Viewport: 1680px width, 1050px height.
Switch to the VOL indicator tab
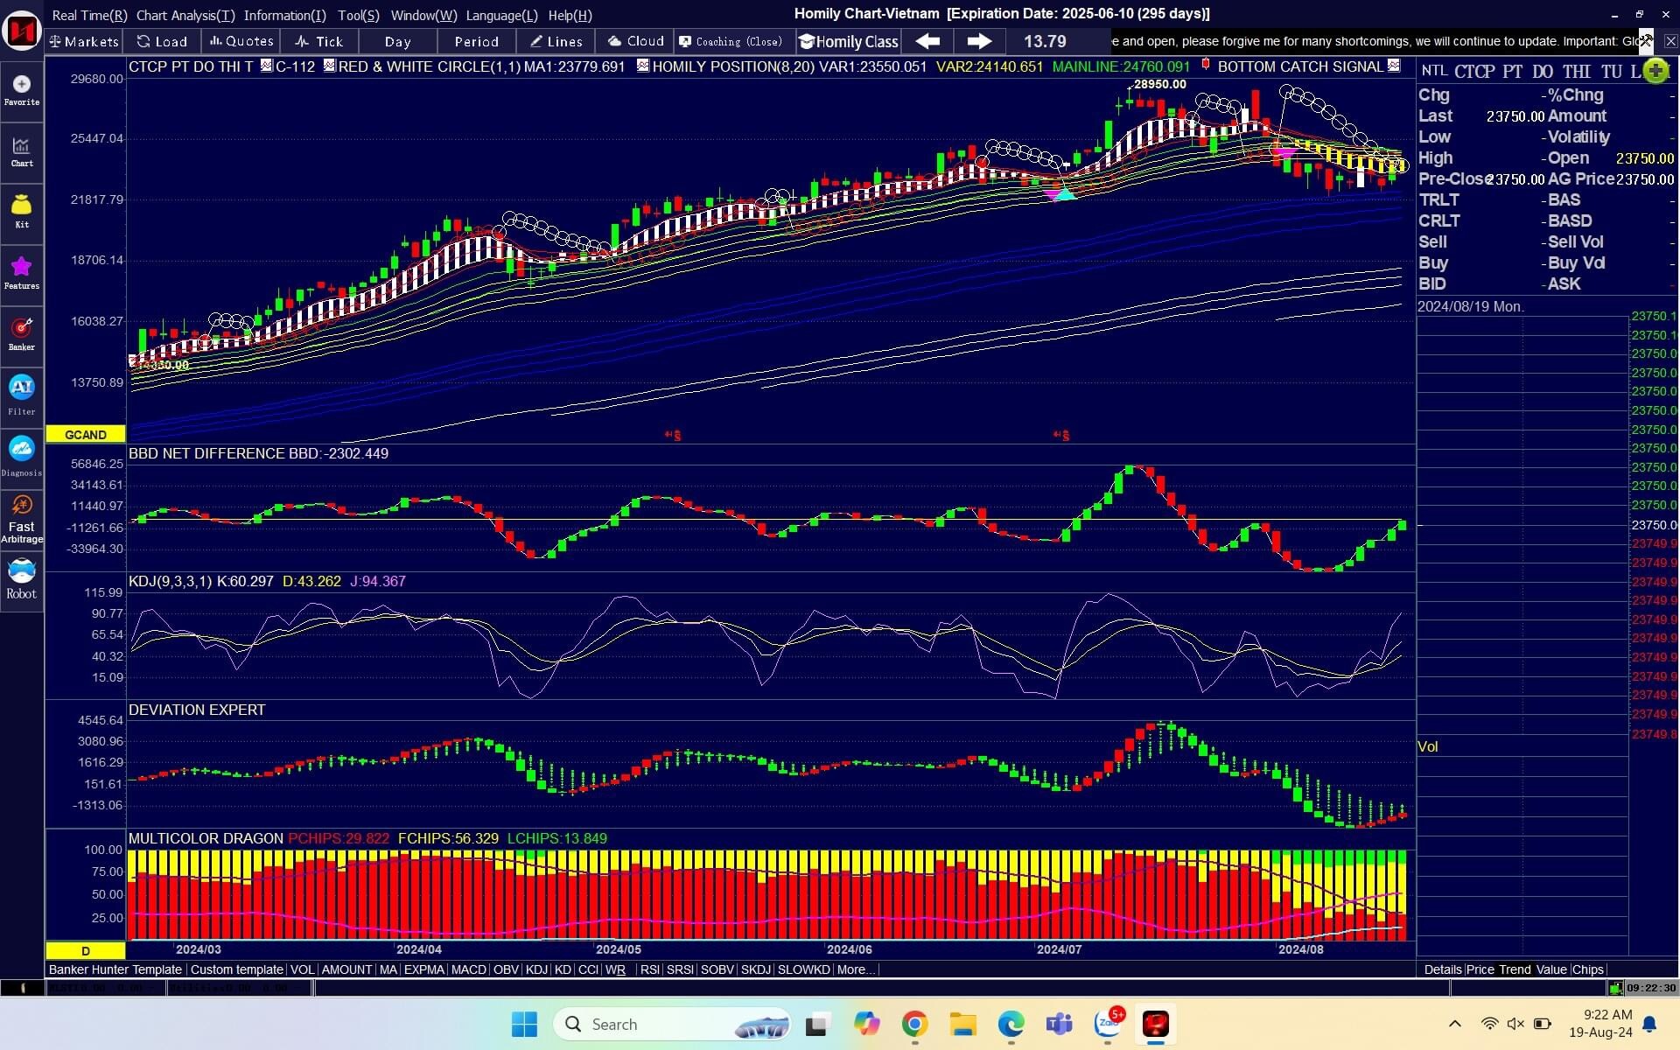[302, 969]
